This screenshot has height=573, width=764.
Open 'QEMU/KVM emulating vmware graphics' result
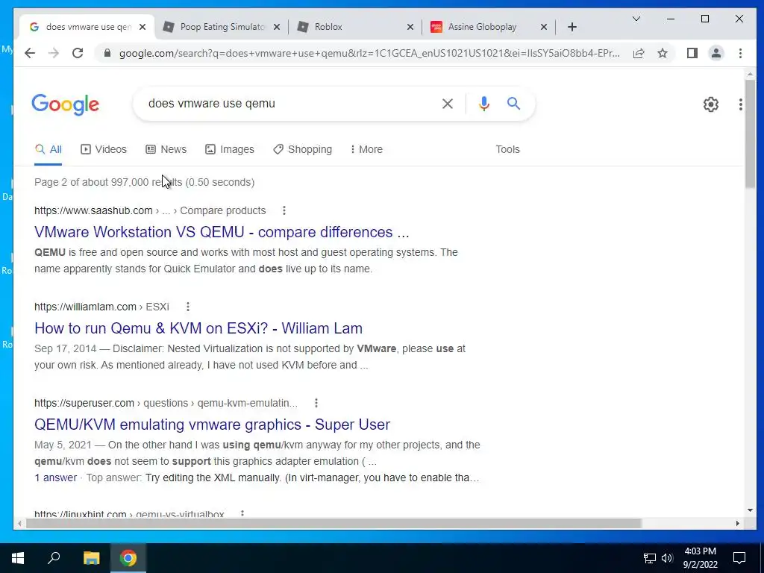point(212,425)
